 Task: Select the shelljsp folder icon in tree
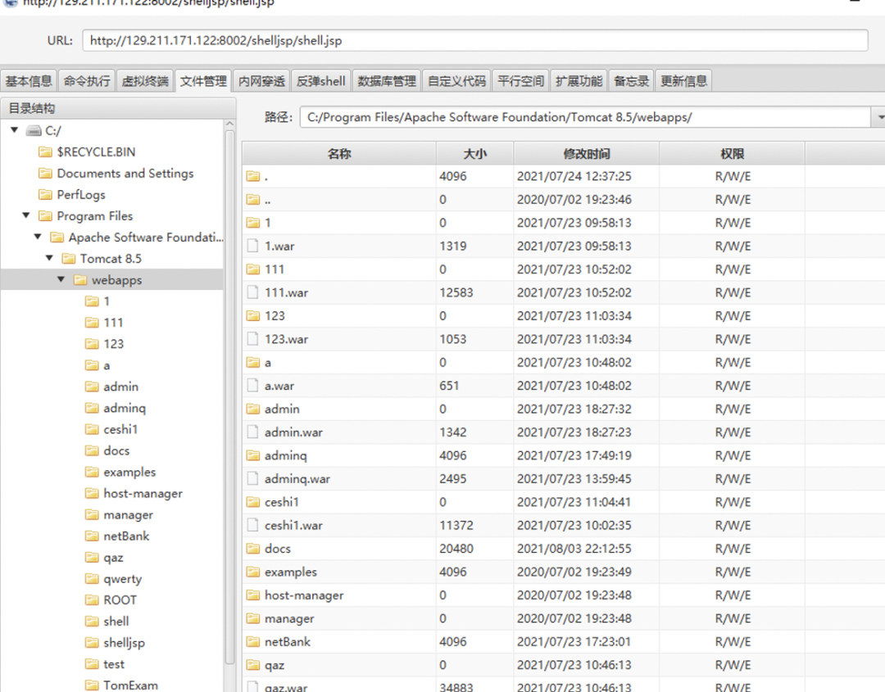click(x=92, y=643)
